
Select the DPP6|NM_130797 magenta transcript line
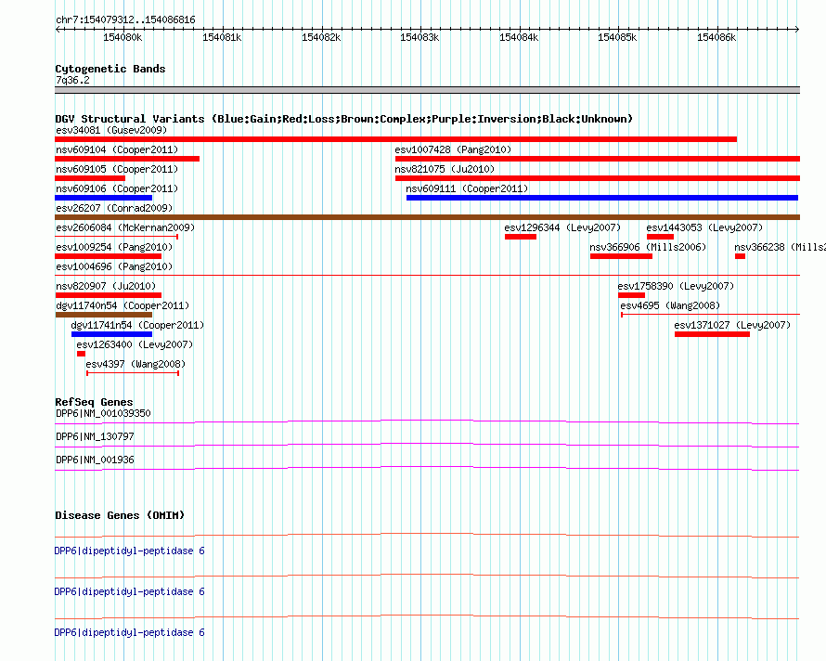click(427, 445)
